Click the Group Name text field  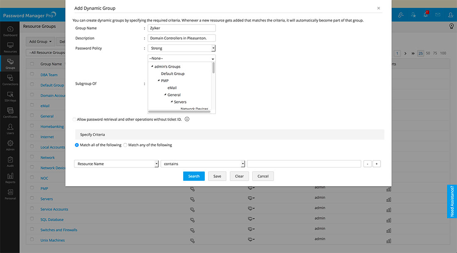click(x=182, y=28)
